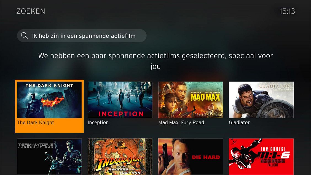The height and width of the screenshot is (175, 311).
Task: Click the 'Inception' title text
Action: coord(98,122)
